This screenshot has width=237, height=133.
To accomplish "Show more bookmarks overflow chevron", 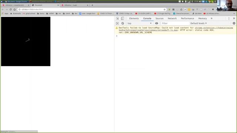I will point(234,14).
